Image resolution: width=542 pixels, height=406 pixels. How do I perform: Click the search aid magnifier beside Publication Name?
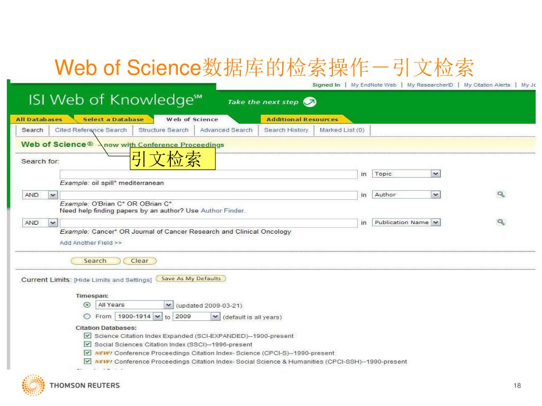point(501,222)
